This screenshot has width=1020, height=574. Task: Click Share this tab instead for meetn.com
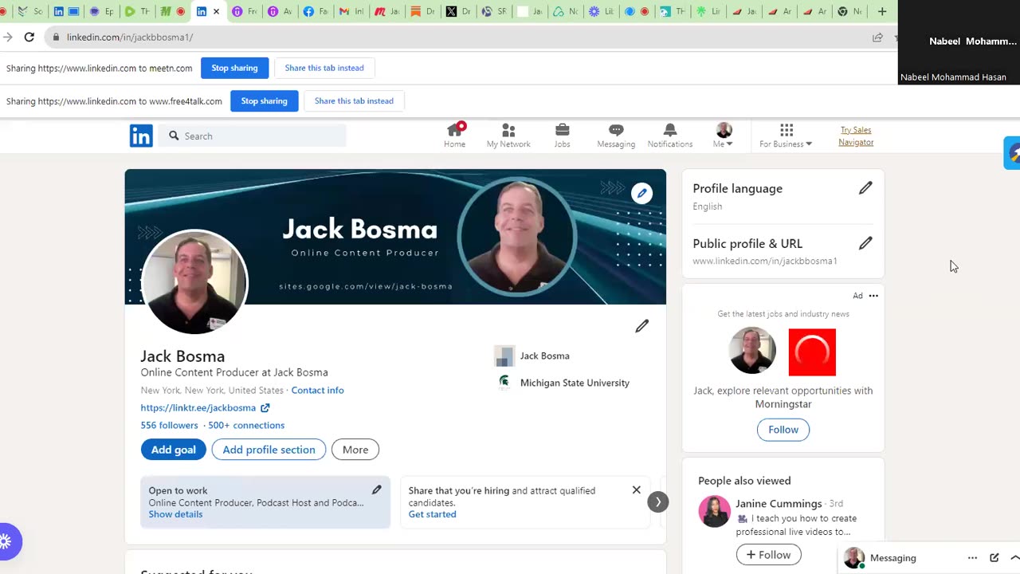tap(324, 68)
